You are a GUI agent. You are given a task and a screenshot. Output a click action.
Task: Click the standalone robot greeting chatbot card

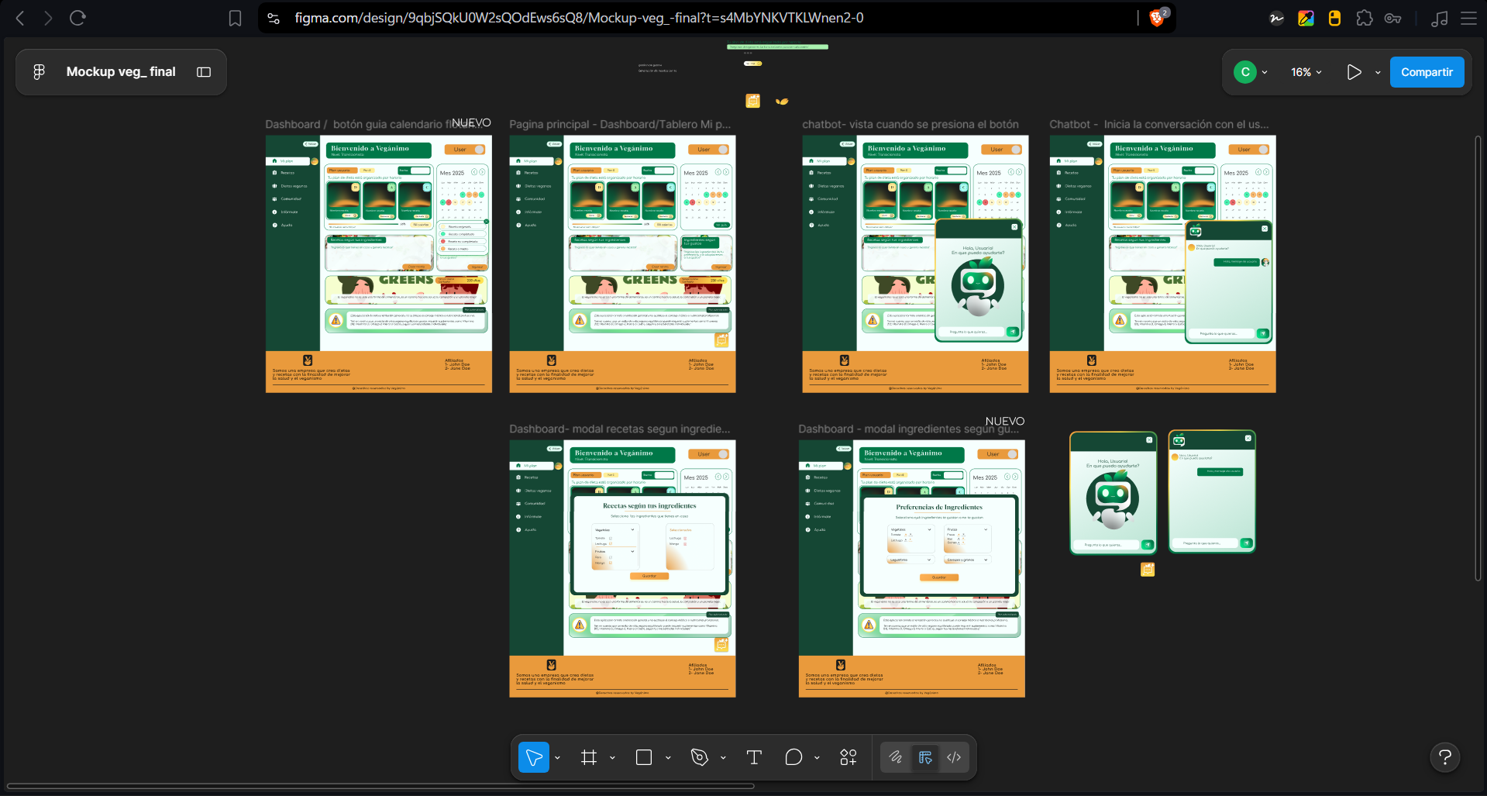tap(1113, 493)
